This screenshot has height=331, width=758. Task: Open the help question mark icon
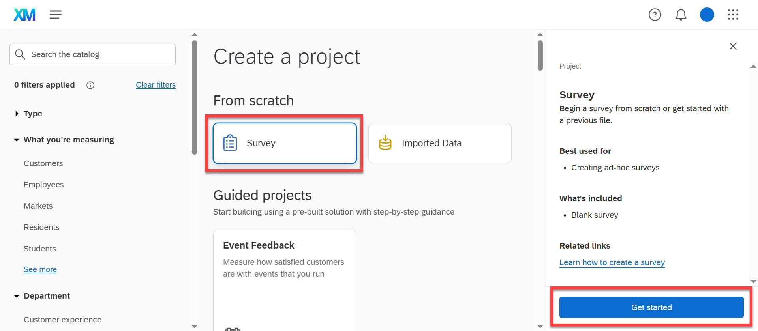(655, 15)
